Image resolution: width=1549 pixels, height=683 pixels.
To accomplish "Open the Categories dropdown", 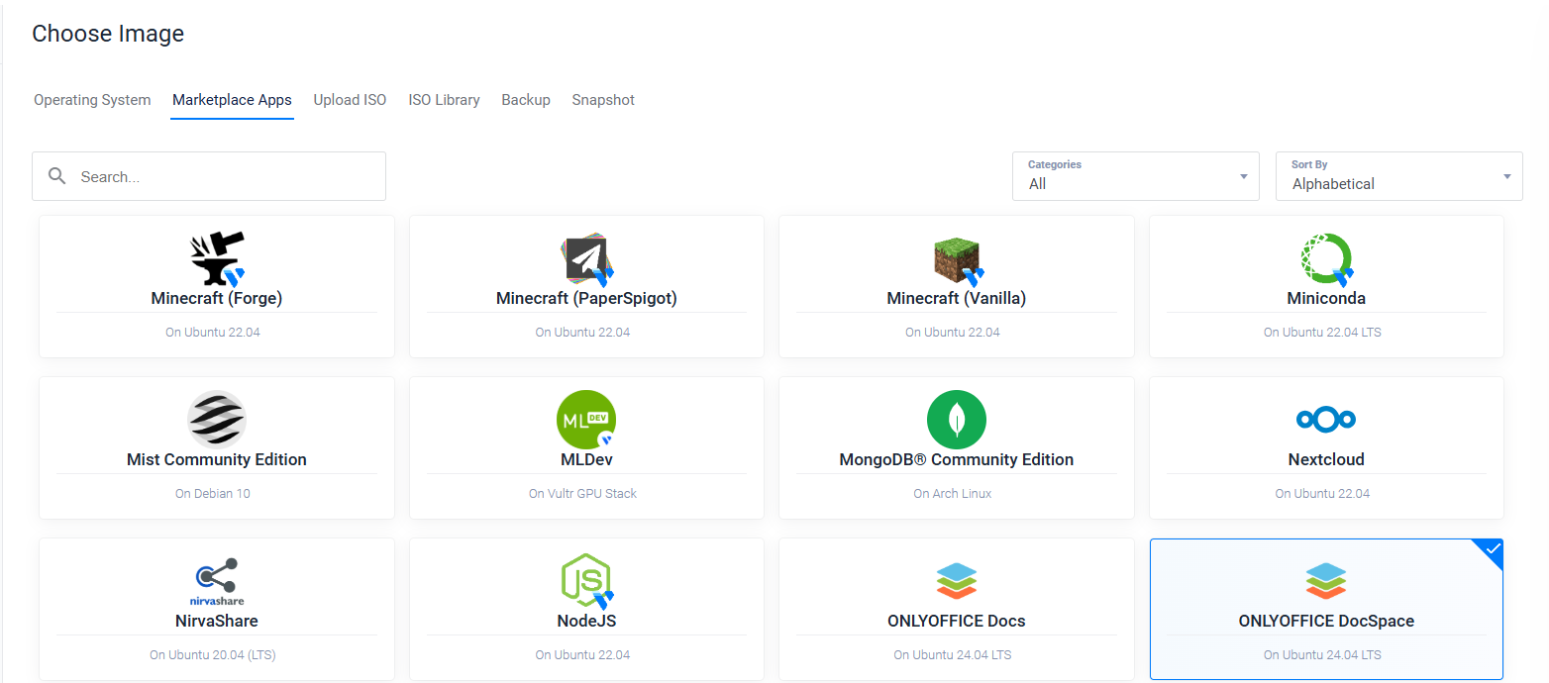I will coord(1136,176).
